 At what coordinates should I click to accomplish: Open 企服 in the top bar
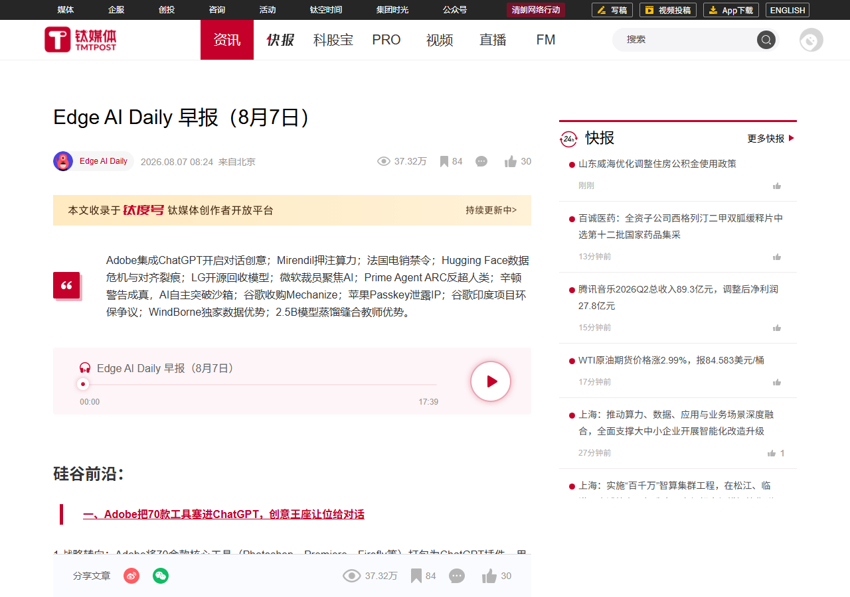point(116,10)
